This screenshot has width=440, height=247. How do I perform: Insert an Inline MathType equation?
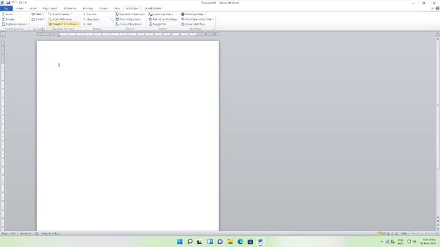(x=8, y=14)
